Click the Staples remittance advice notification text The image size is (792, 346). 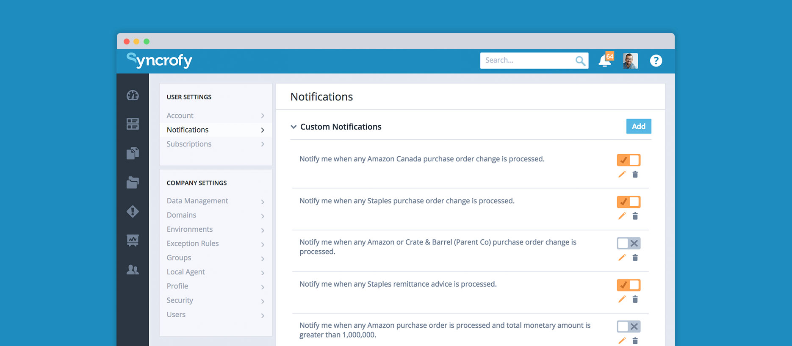tap(398, 284)
